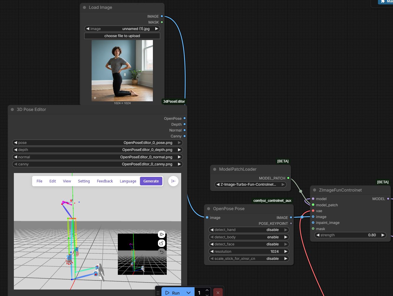Click the Depth output port on 3D Pose Editor
The image size is (393, 296).
point(185,124)
